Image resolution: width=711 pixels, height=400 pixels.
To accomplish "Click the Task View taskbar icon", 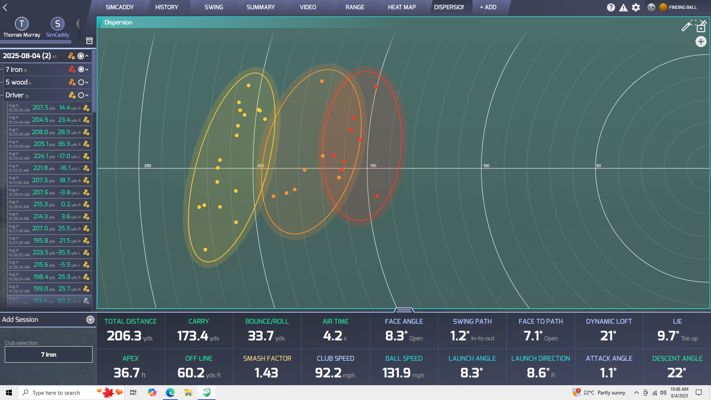I will (133, 393).
